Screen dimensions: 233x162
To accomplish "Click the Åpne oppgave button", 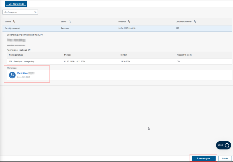I will [204, 159].
